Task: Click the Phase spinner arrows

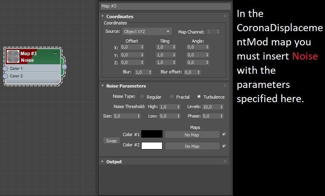Action: click(222, 116)
